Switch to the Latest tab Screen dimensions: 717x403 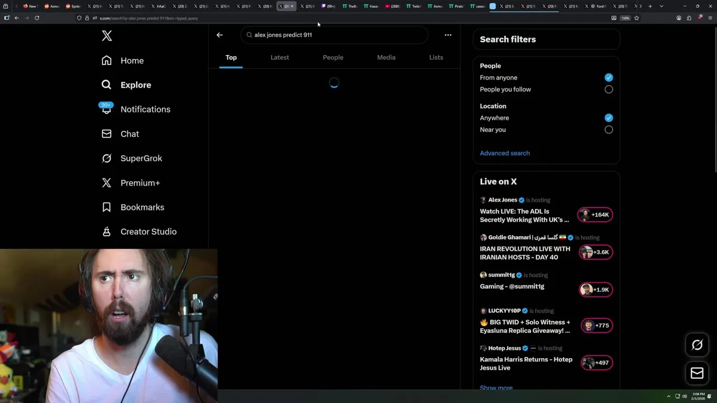[x=280, y=57]
